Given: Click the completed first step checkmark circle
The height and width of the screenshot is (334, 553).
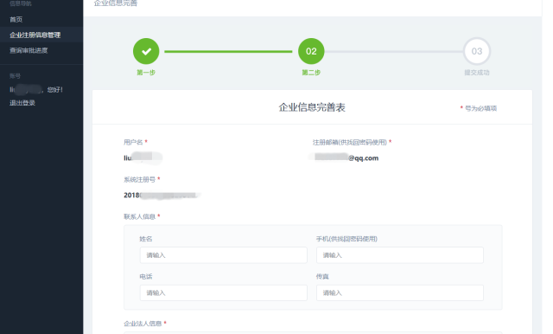Looking at the screenshot, I should pyautogui.click(x=146, y=51).
